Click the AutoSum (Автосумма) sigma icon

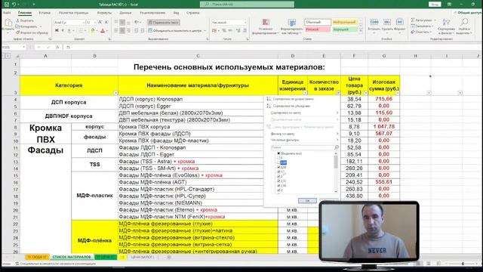coord(413,20)
